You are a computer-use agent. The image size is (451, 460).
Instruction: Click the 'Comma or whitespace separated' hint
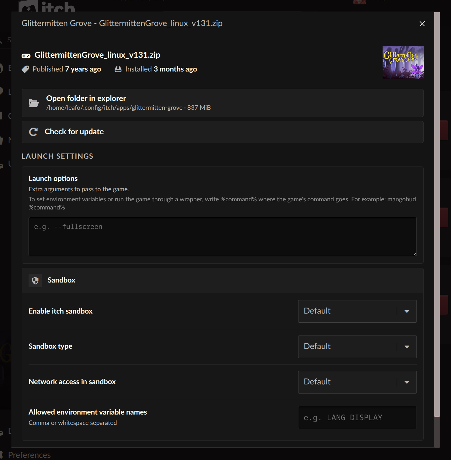72,423
